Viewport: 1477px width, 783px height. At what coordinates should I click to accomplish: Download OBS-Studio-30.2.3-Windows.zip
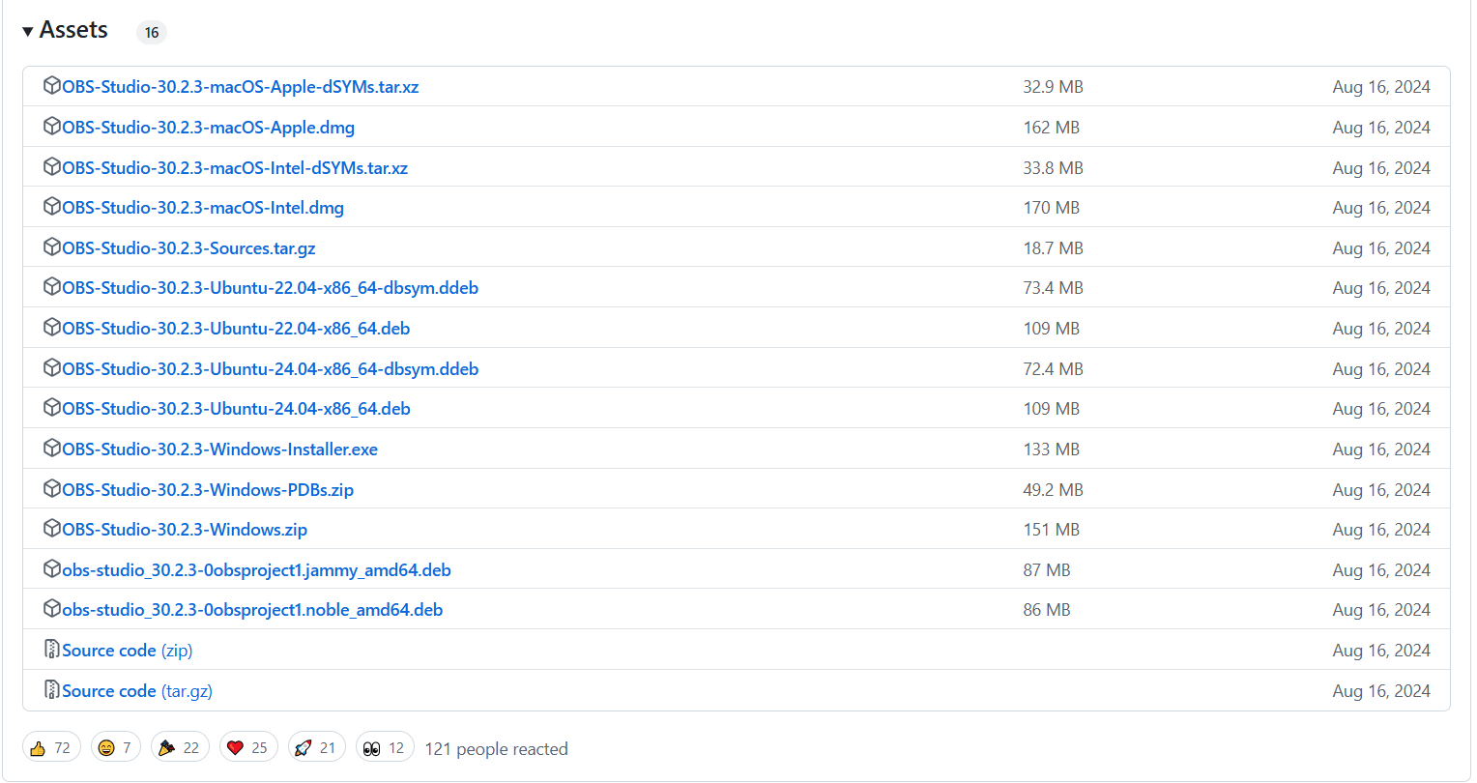(185, 530)
